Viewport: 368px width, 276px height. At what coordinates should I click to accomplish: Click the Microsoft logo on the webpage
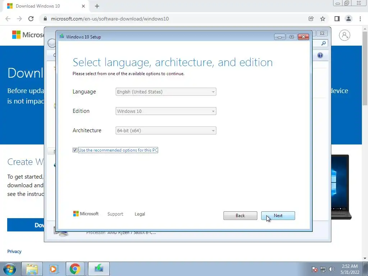coord(28,35)
